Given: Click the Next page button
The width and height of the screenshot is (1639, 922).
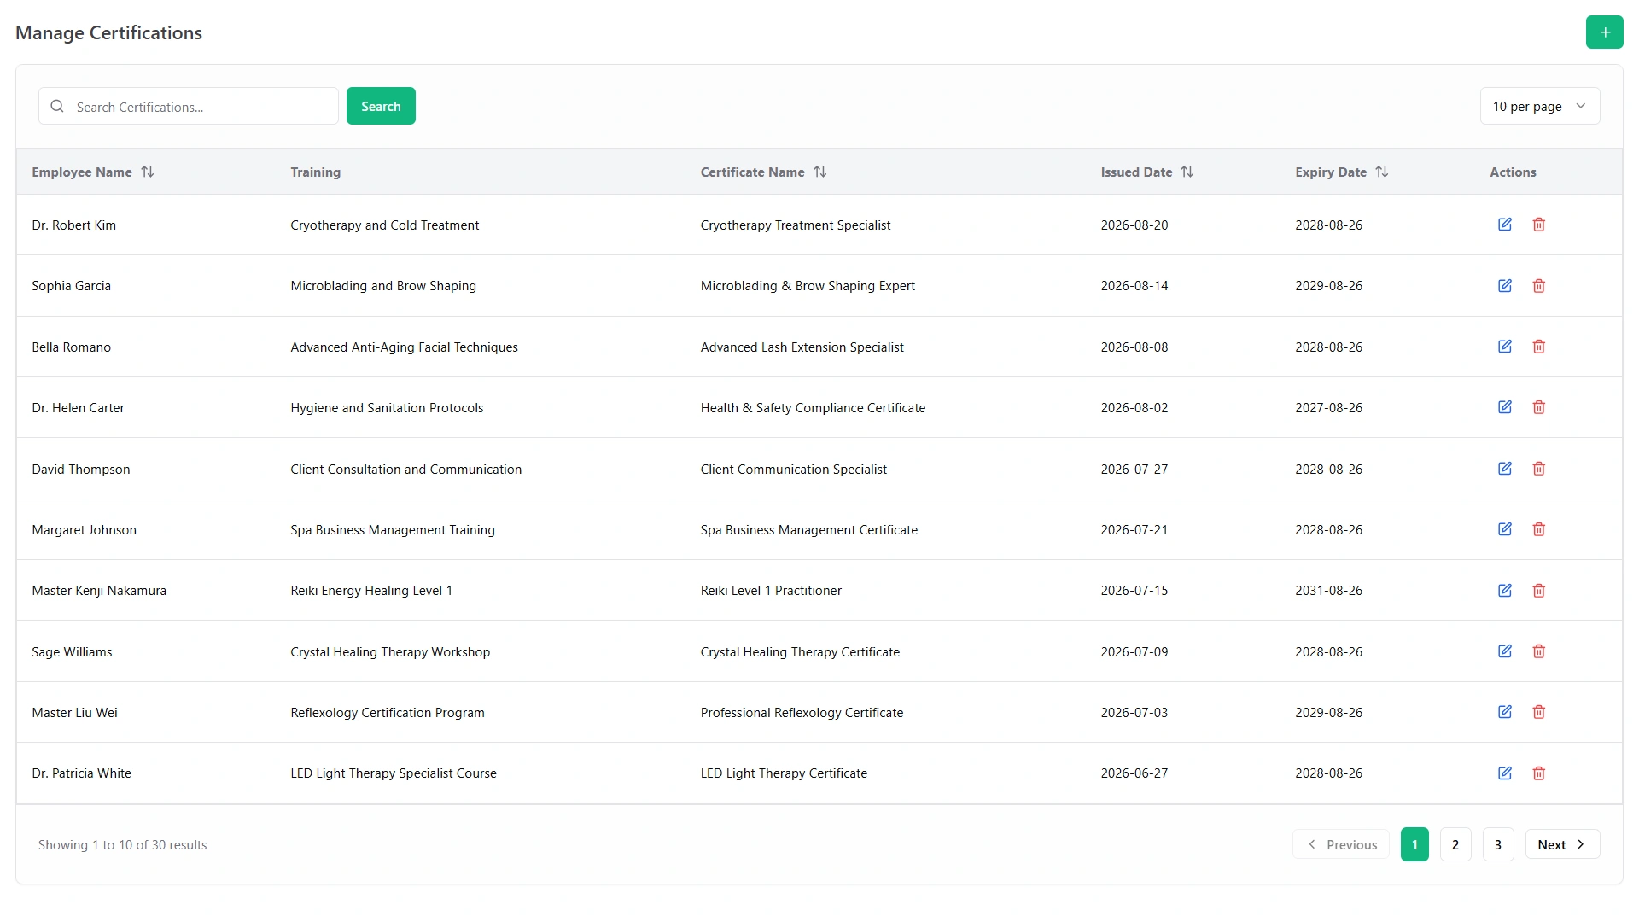Looking at the screenshot, I should click(1562, 845).
